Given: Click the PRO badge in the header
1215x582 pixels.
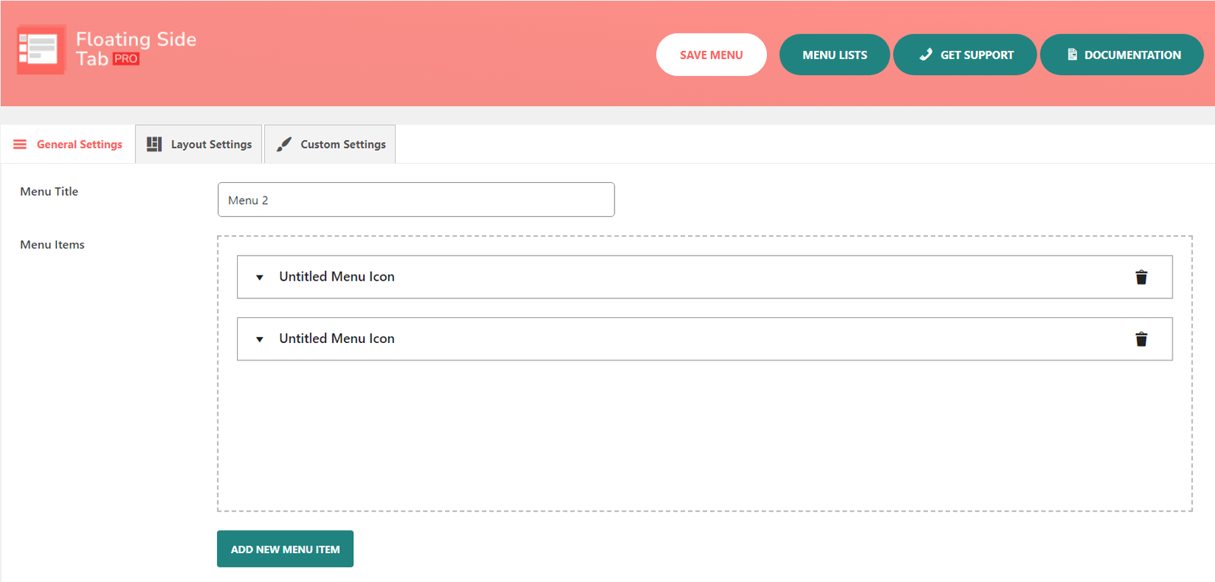Looking at the screenshot, I should click(126, 59).
